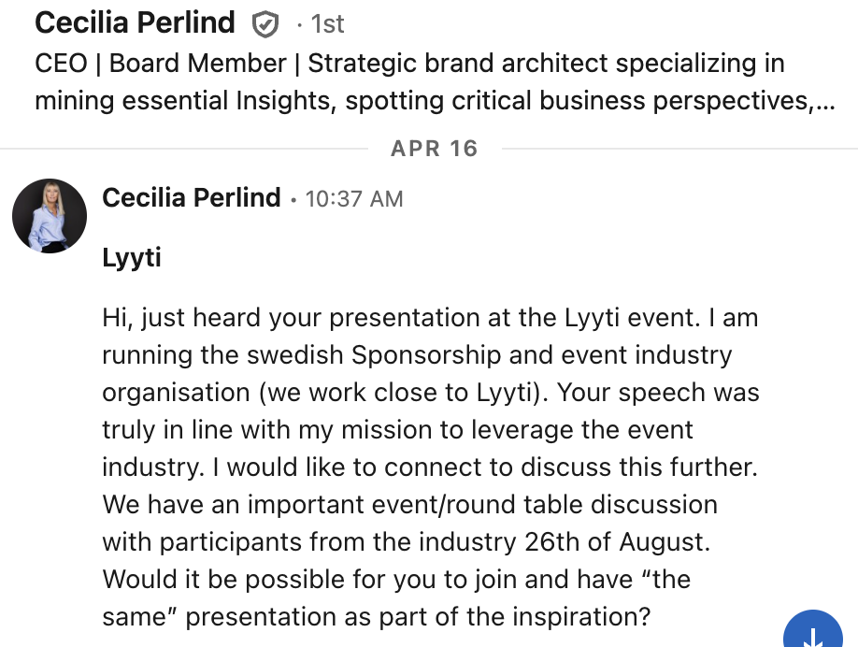
Task: Click the 10:37 AM message timestamp
Action: (x=354, y=199)
